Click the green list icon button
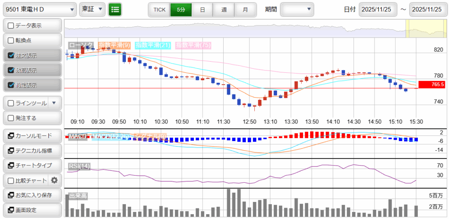The width and height of the screenshot is (449, 219). [115, 9]
